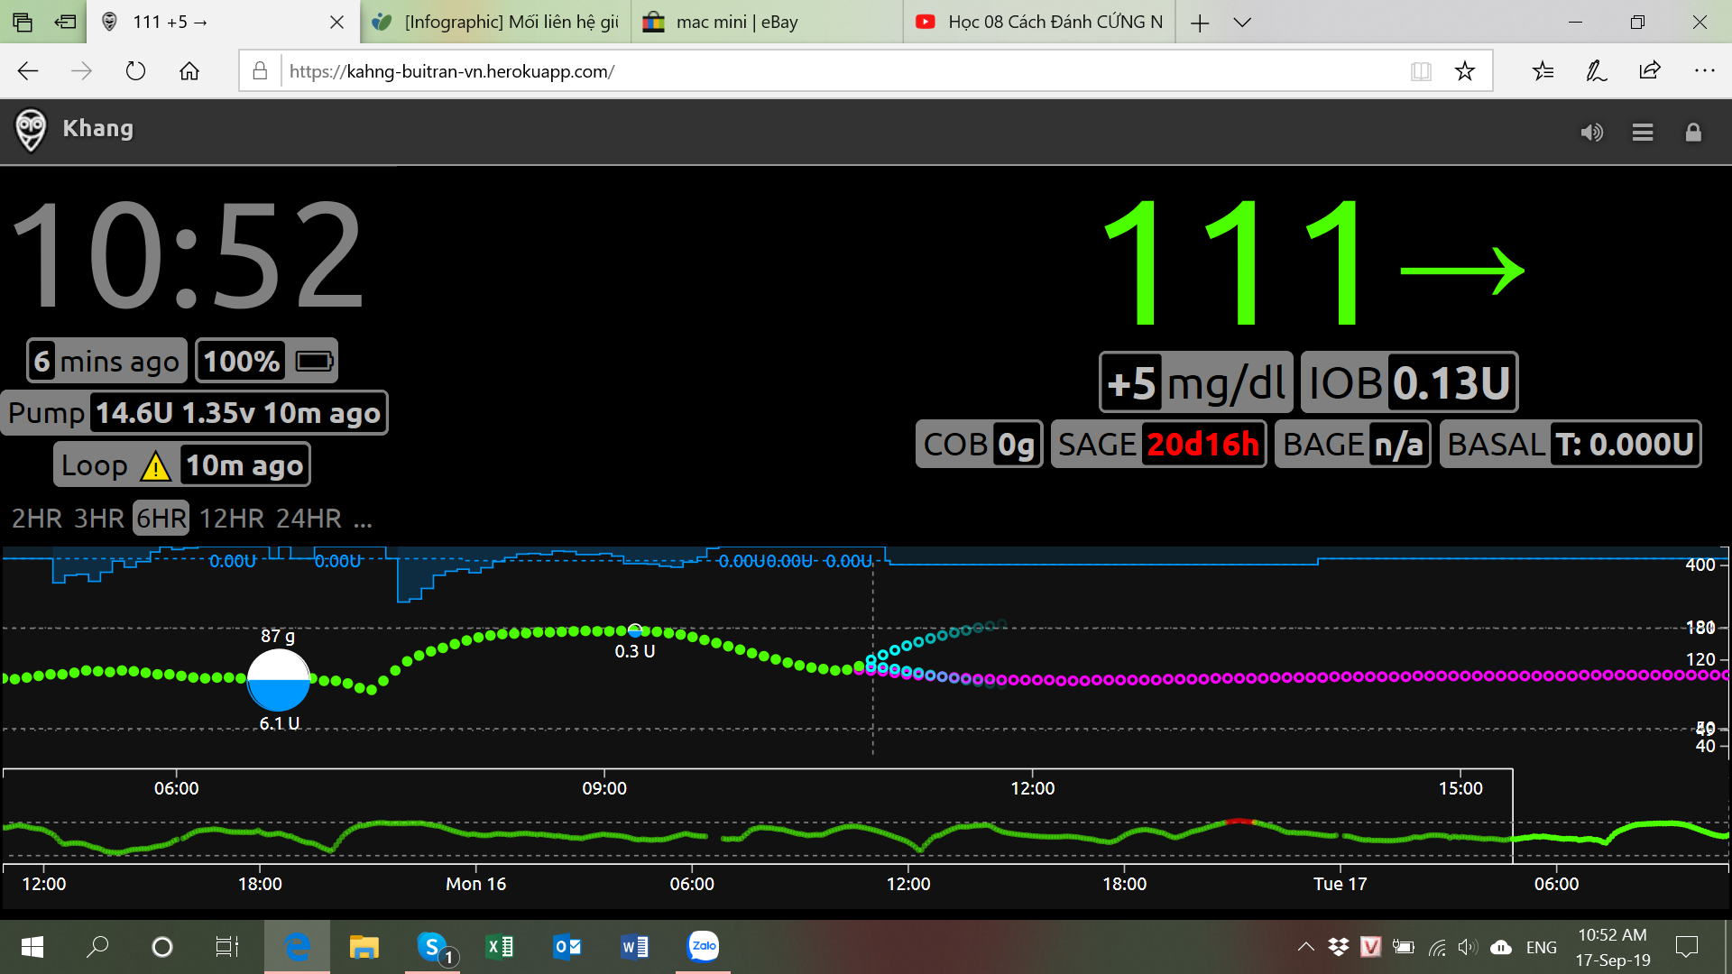The height and width of the screenshot is (974, 1732).
Task: Open the Nightscout hamburger menu
Action: coord(1643,133)
